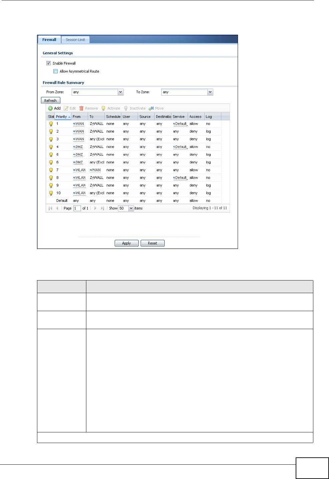Toggle the Enable Firewall checkbox
The width and height of the screenshot is (329, 479).
tap(48, 63)
